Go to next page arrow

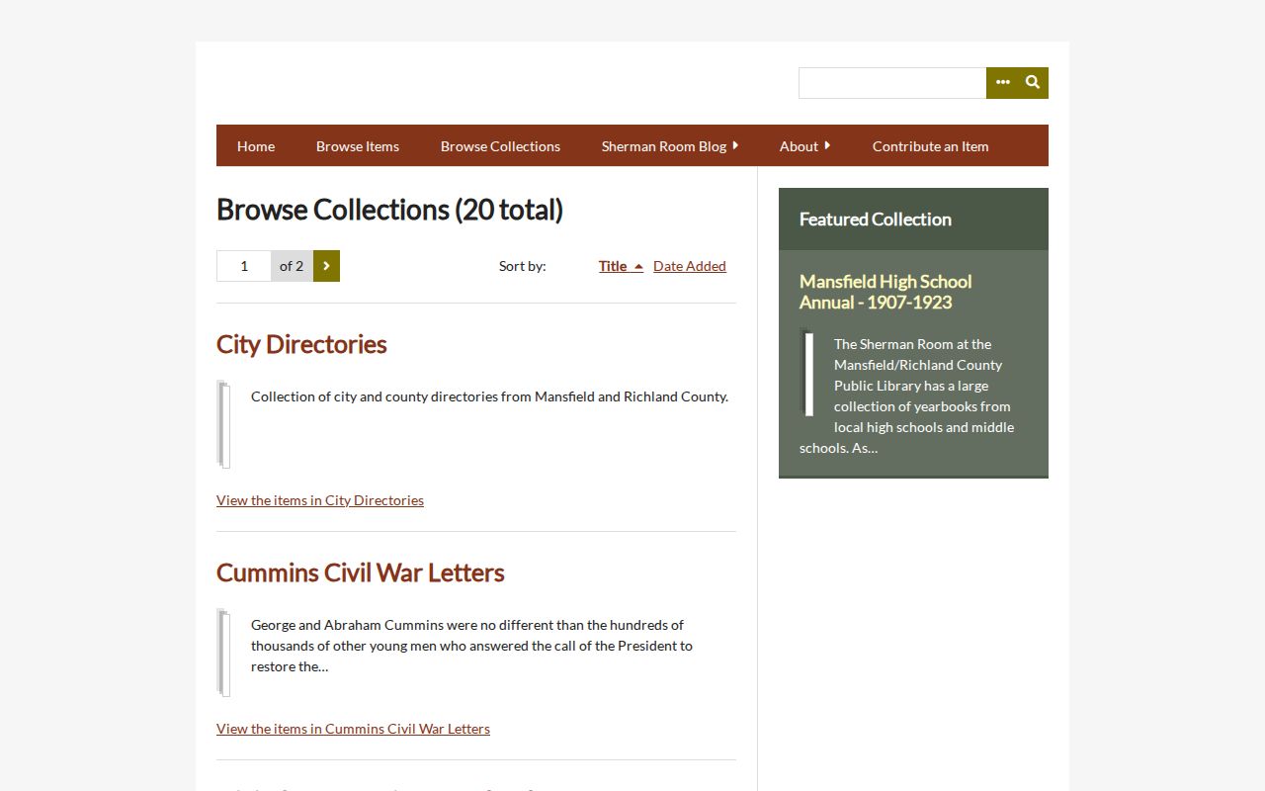coord(326,266)
